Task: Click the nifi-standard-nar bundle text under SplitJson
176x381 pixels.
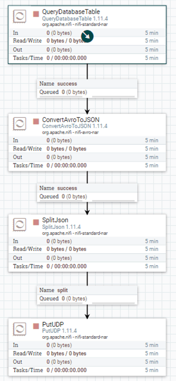Action: [x=75, y=233]
